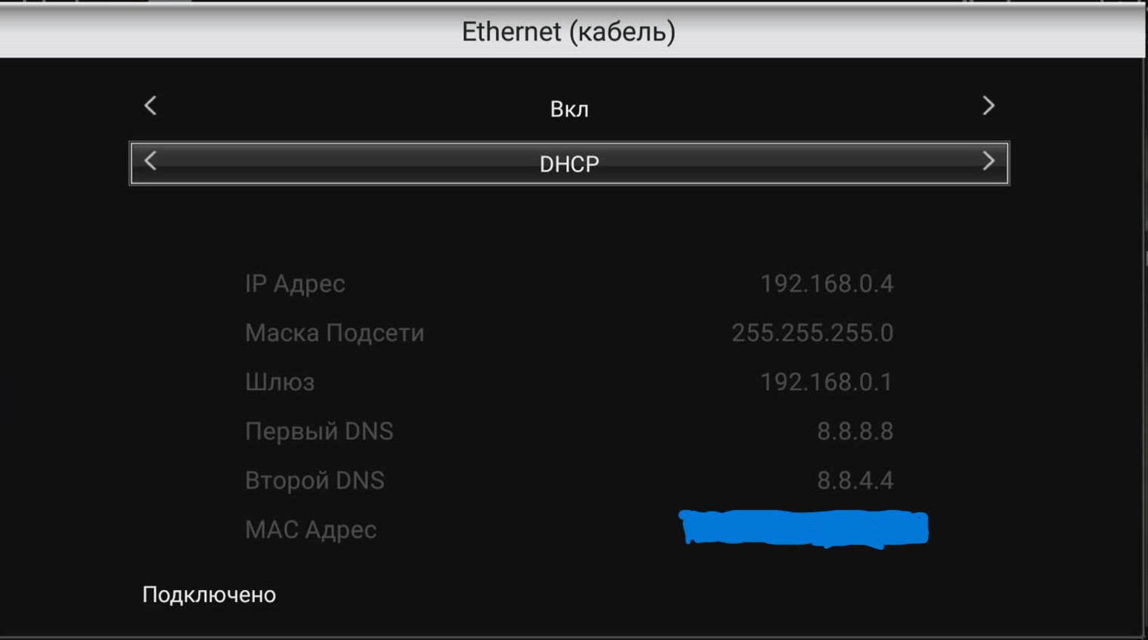Select the Второй DNS label
The image size is (1148, 640).
(315, 480)
